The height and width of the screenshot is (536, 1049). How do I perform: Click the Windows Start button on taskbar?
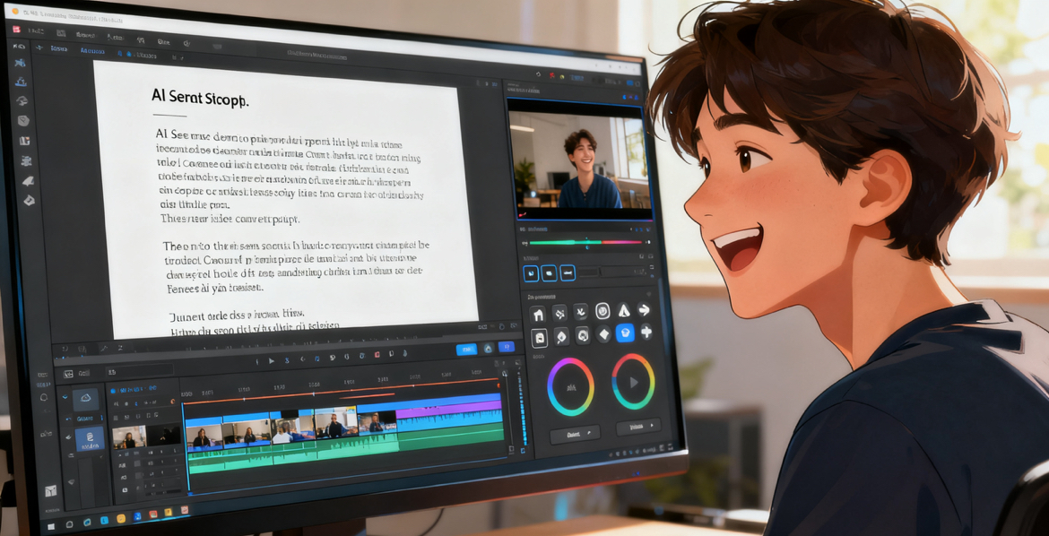tap(50, 524)
